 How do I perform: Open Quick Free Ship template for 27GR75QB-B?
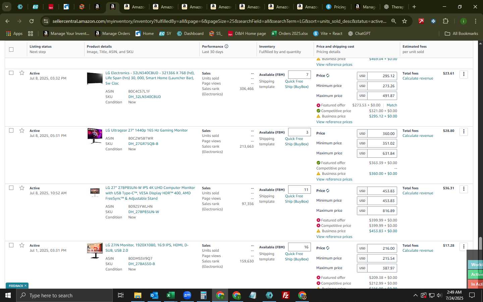point(297,141)
